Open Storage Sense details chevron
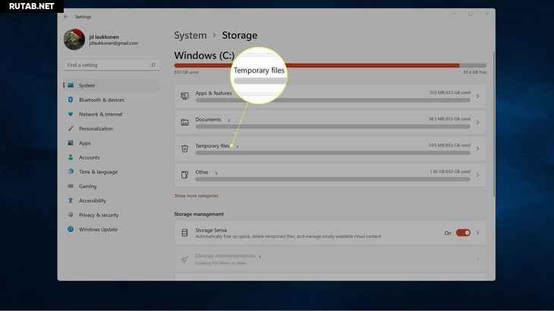This screenshot has height=311, width=554. tap(477, 233)
